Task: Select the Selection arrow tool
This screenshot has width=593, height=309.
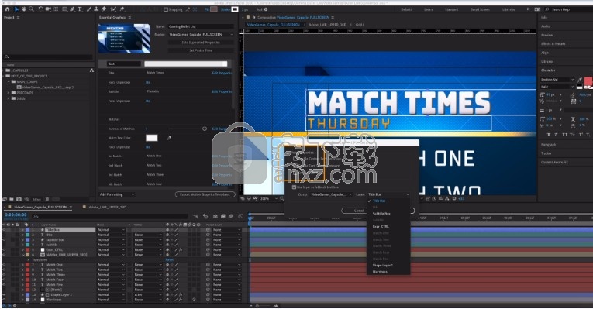Action: [x=16, y=9]
